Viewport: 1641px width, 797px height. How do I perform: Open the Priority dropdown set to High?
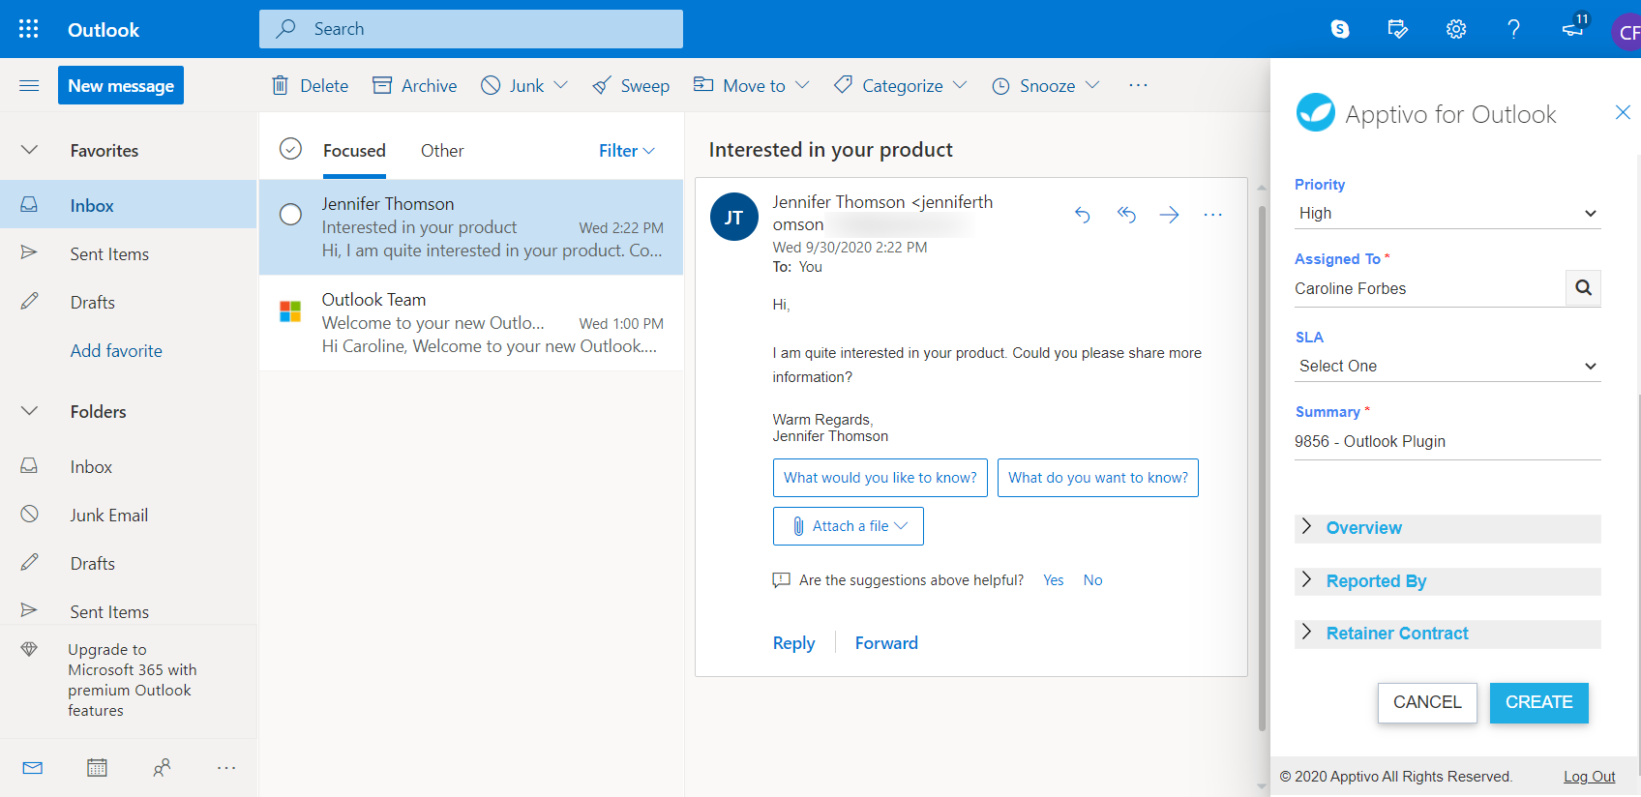pos(1447,214)
